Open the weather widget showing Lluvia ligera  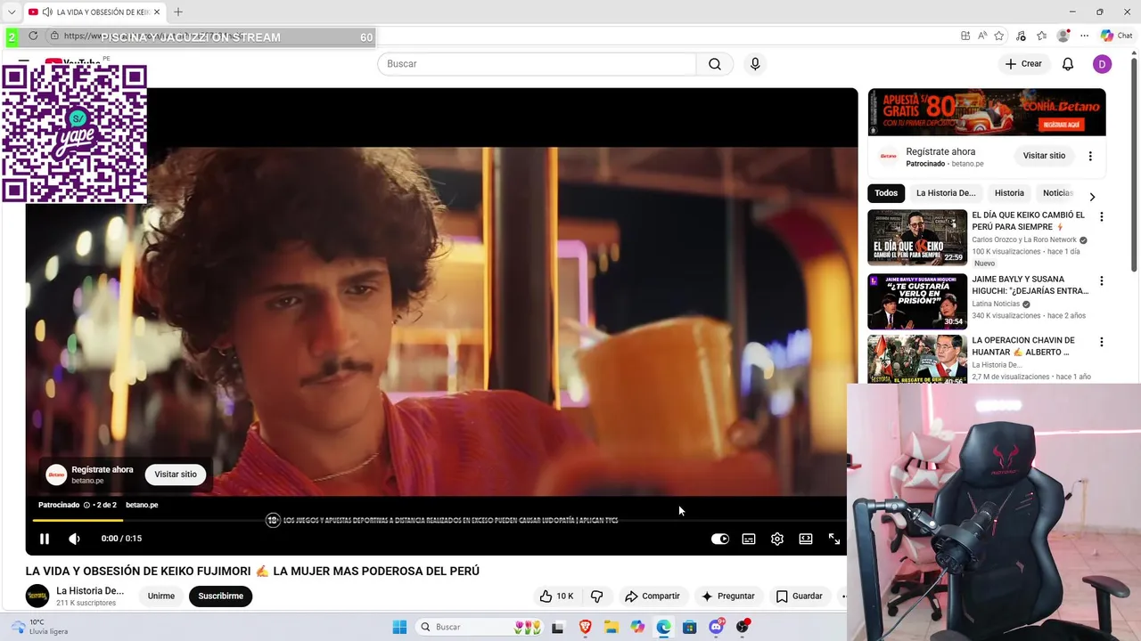point(39,627)
